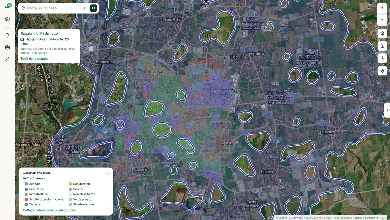This screenshot has height=220, width=390.
Task: Click the Produttivo purple legend swatch
Action: tap(26, 189)
